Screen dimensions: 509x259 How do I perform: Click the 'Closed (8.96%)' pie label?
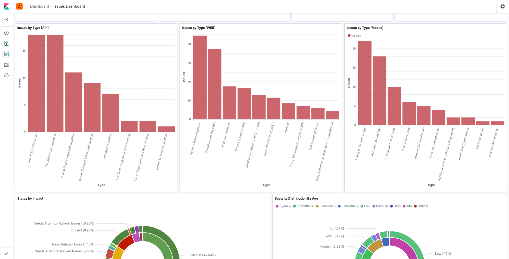(83, 230)
